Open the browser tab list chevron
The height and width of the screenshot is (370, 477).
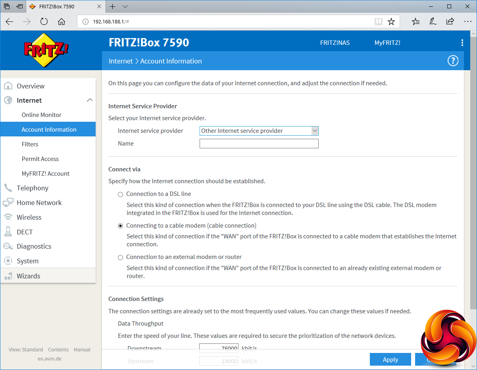click(x=125, y=7)
